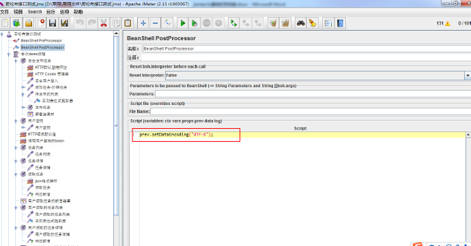Click the grey Stop test icon
Screen dimensions: 471x246
(x=206, y=23)
